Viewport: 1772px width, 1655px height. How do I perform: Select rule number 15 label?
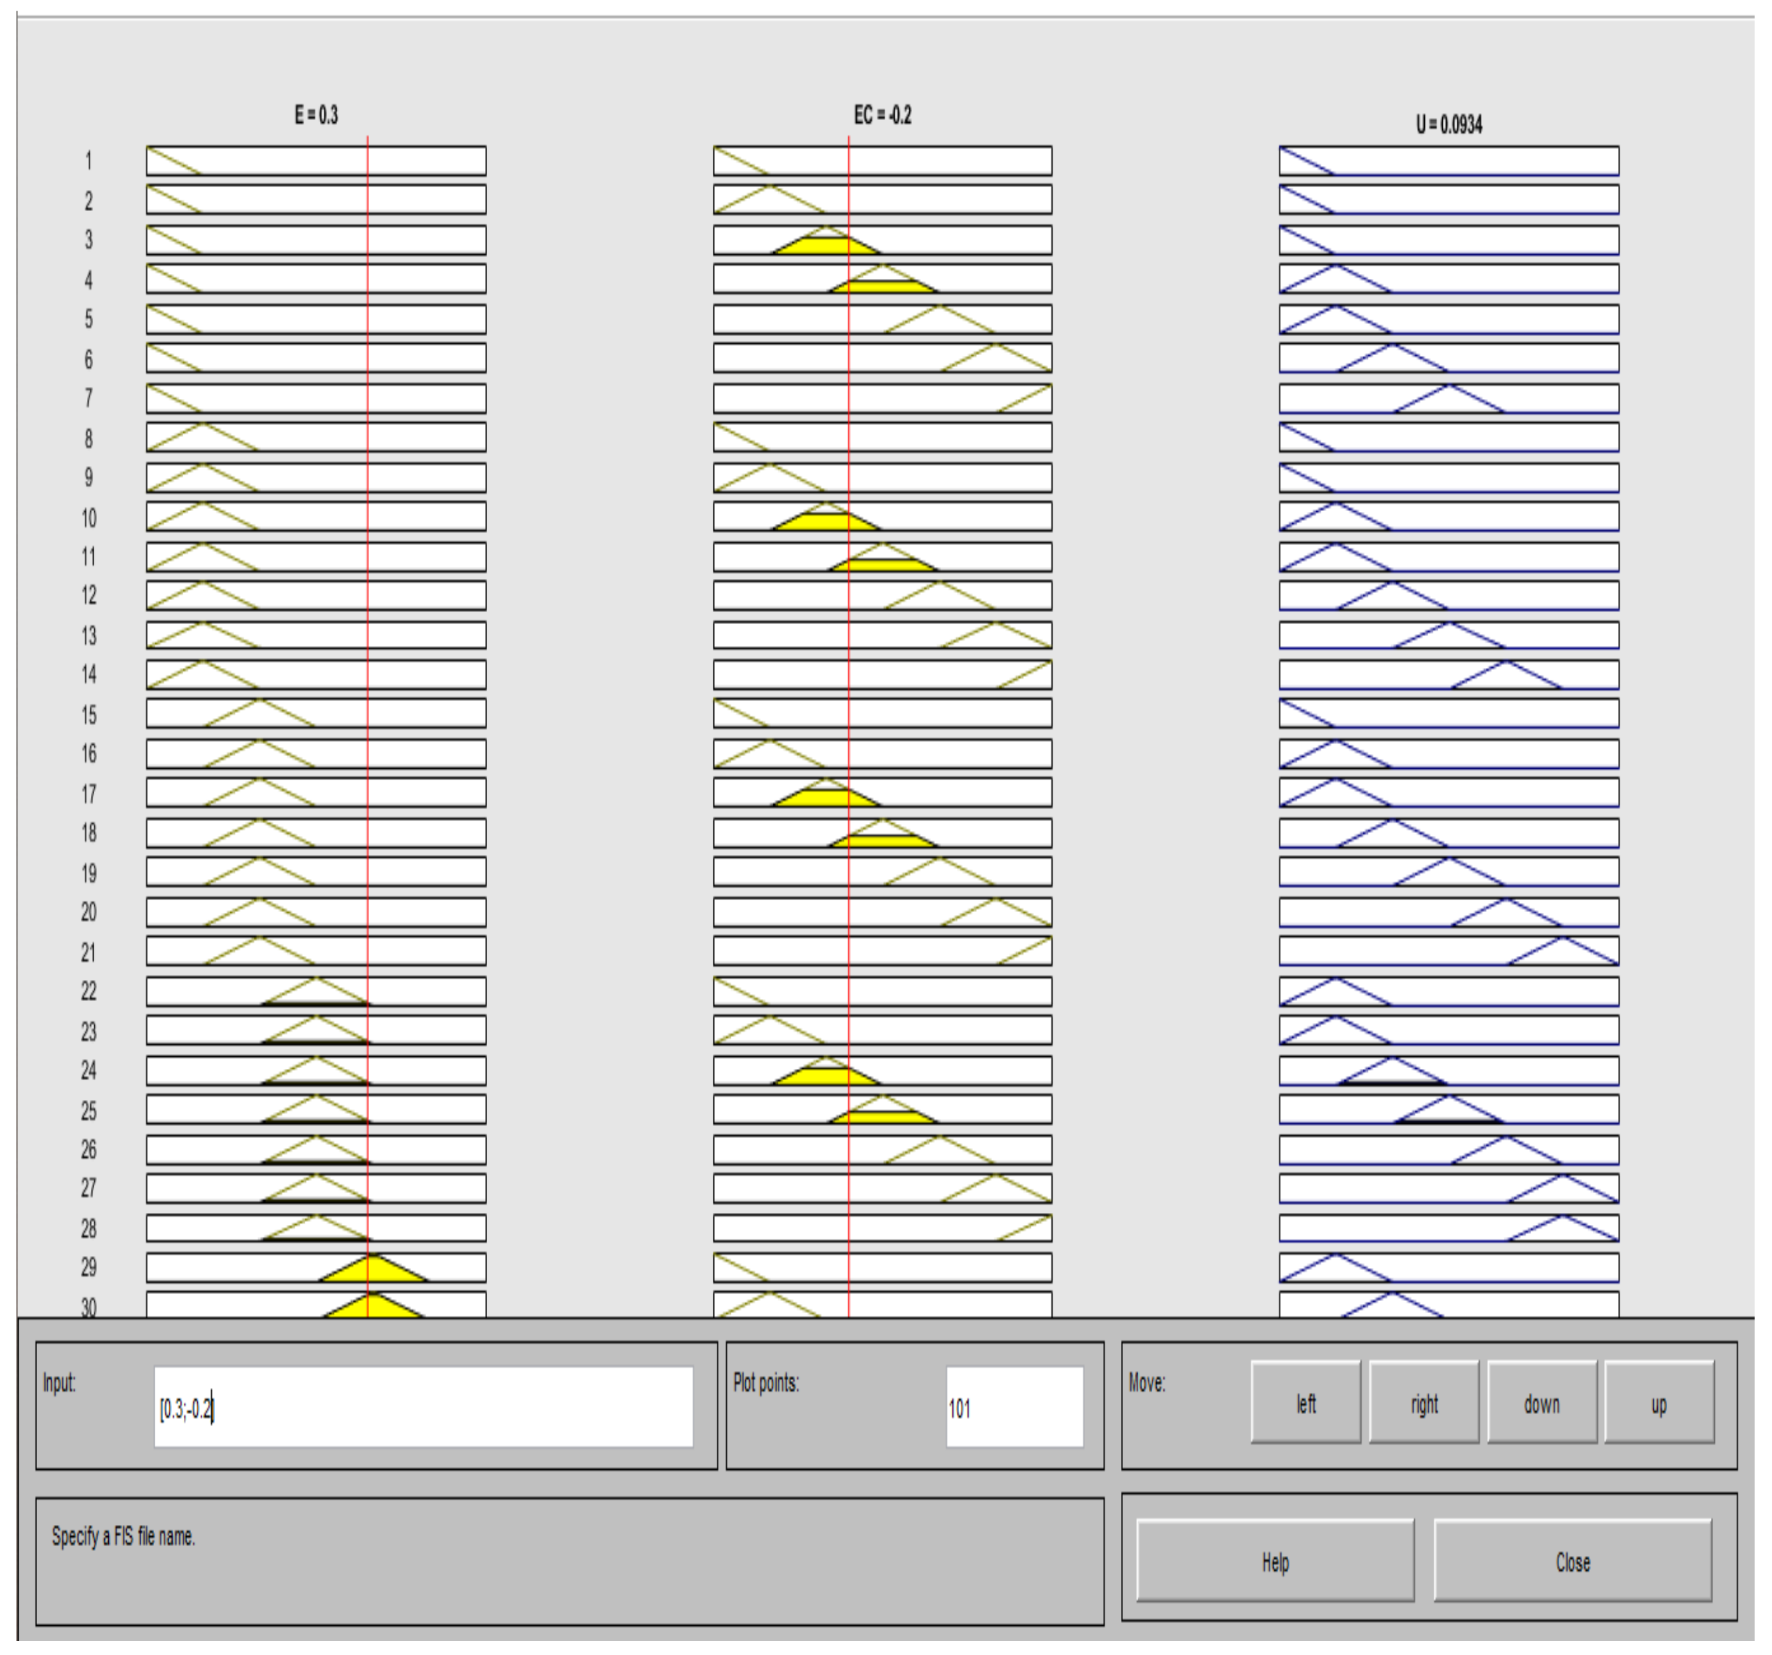(88, 714)
